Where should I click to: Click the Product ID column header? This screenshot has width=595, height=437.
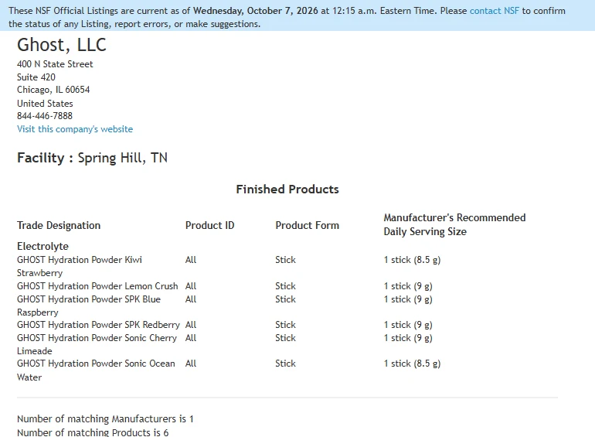[210, 226]
